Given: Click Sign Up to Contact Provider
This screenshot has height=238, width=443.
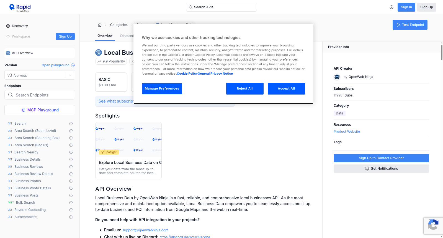Looking at the screenshot, I should click(x=381, y=158).
